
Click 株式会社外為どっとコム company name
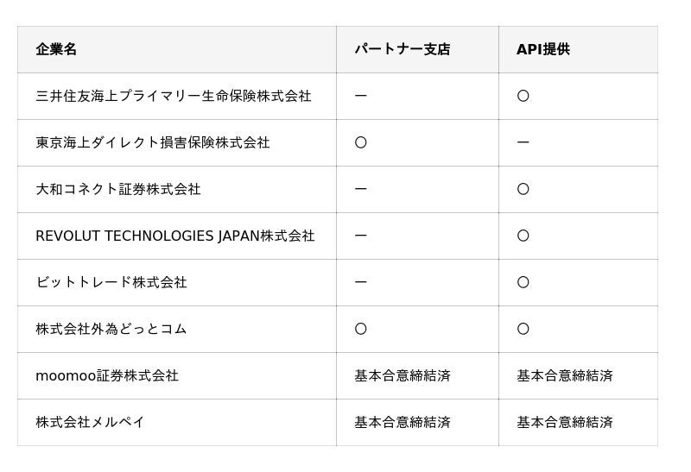(x=111, y=329)
